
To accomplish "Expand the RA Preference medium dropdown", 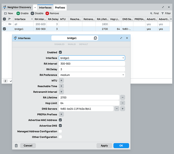I will [x=92, y=75].
